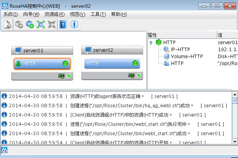Click the IP-HTTP resource icon
Screen dimensions: 238x158
(x=166, y=49)
